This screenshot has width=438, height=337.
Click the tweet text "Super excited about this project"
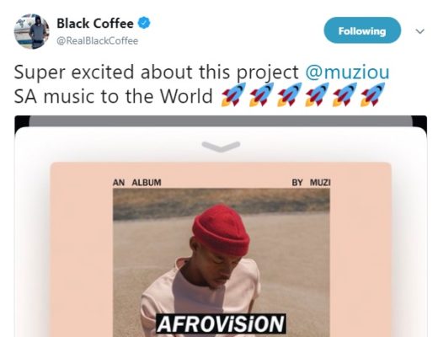156,72
